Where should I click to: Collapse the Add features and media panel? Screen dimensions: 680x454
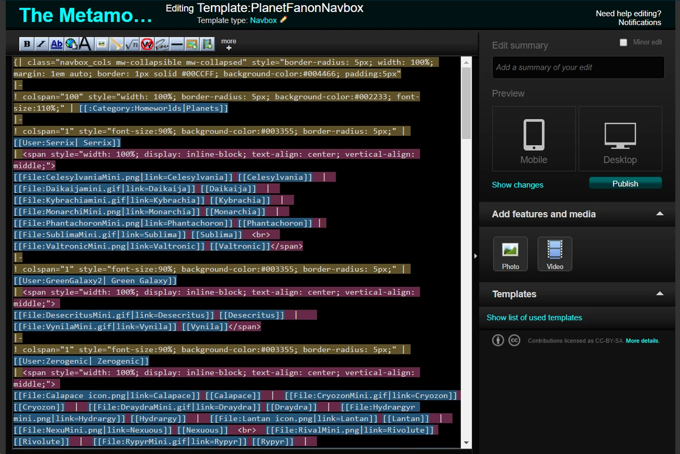coord(660,214)
